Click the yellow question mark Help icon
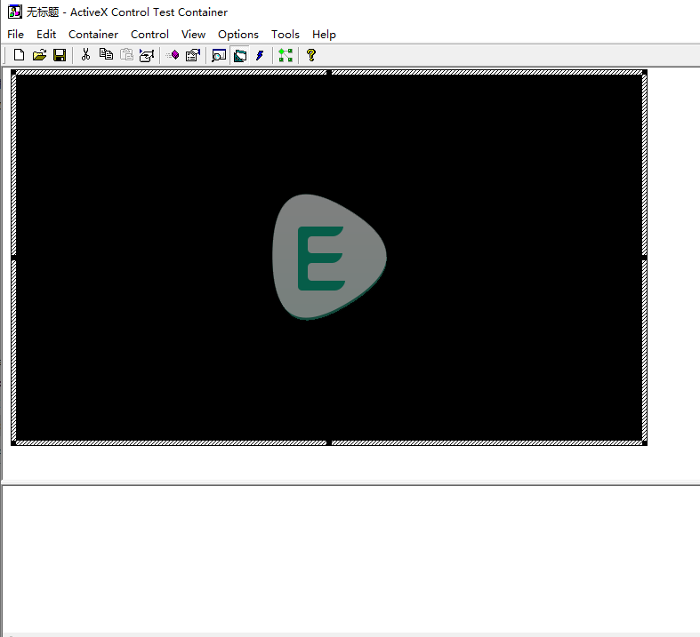The width and height of the screenshot is (700, 637). (x=310, y=55)
